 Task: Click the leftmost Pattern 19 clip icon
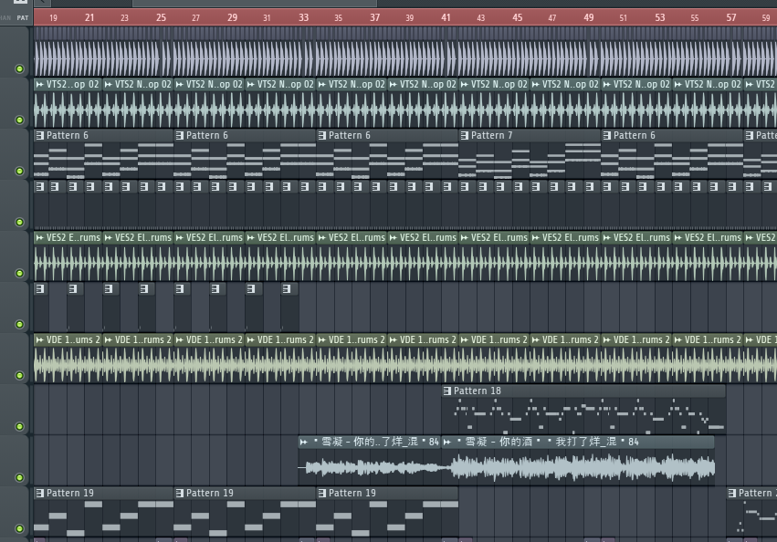tap(39, 493)
